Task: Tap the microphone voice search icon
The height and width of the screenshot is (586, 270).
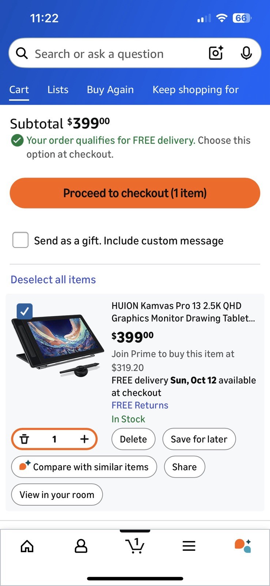Action: tap(246, 53)
